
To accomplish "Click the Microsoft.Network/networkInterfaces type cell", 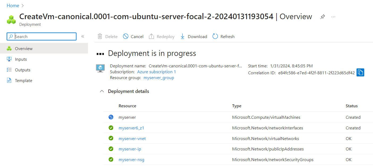I will coord(268,128).
